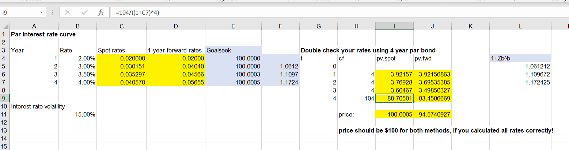This screenshot has width=569, height=150.
Task: Select the '1 year forward rates' header cell
Action: coord(175,50)
